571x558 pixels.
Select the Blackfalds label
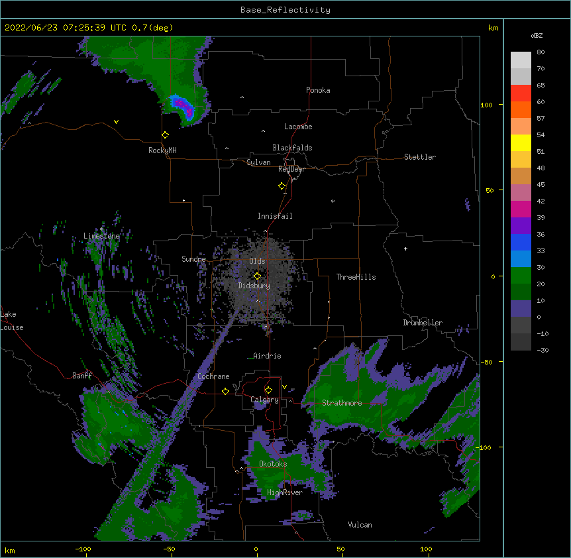click(292, 148)
